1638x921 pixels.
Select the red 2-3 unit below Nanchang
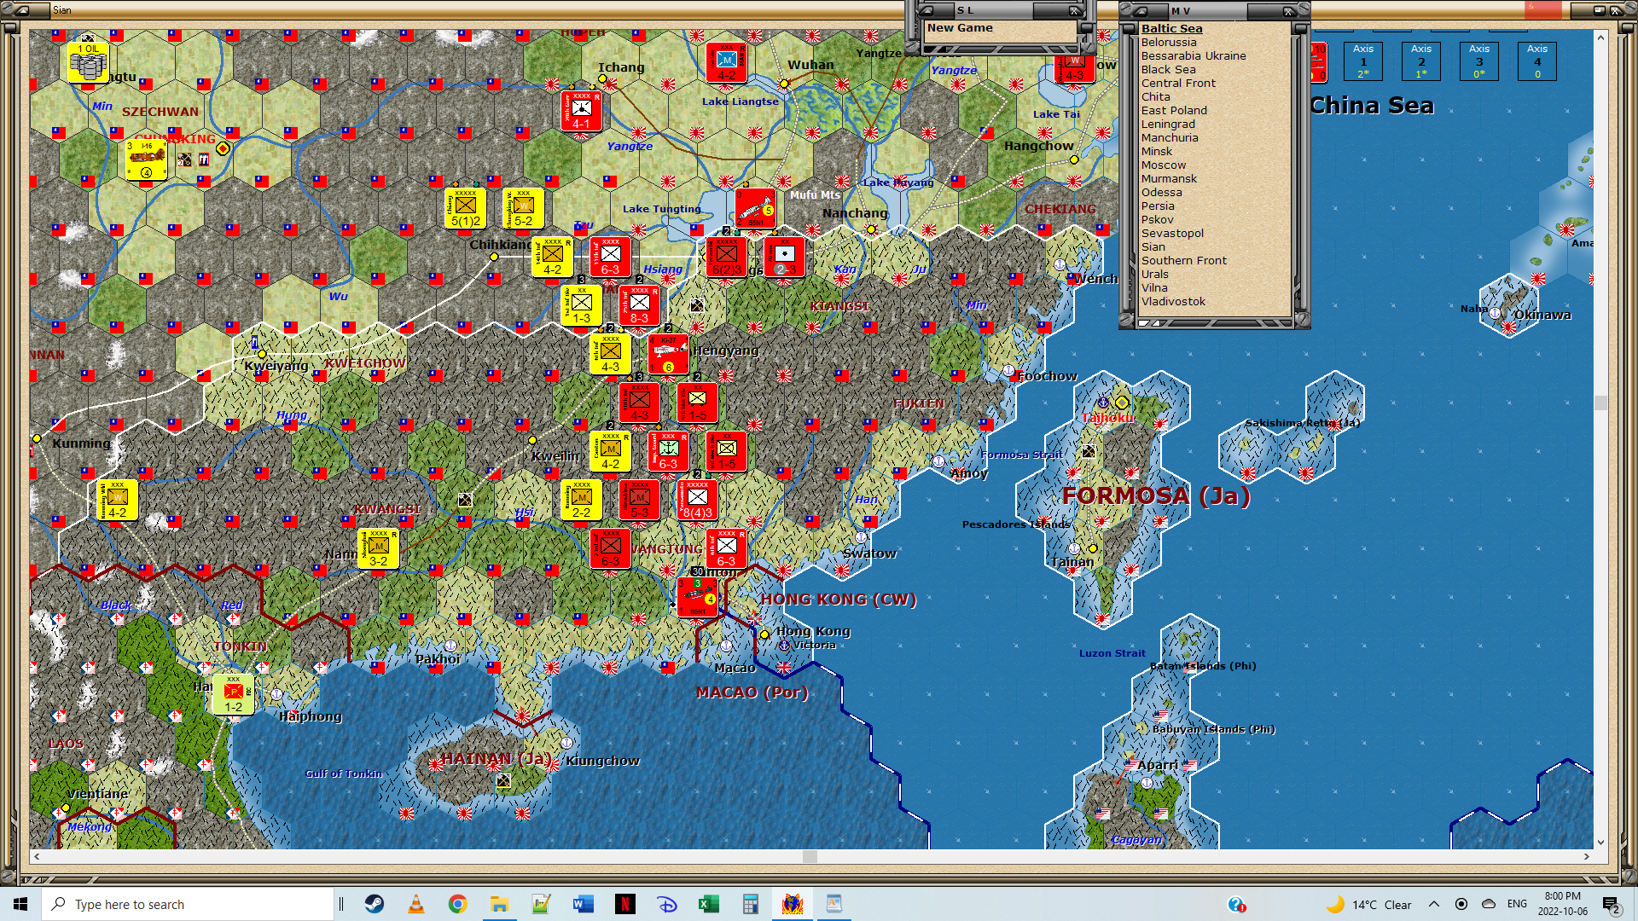click(784, 257)
